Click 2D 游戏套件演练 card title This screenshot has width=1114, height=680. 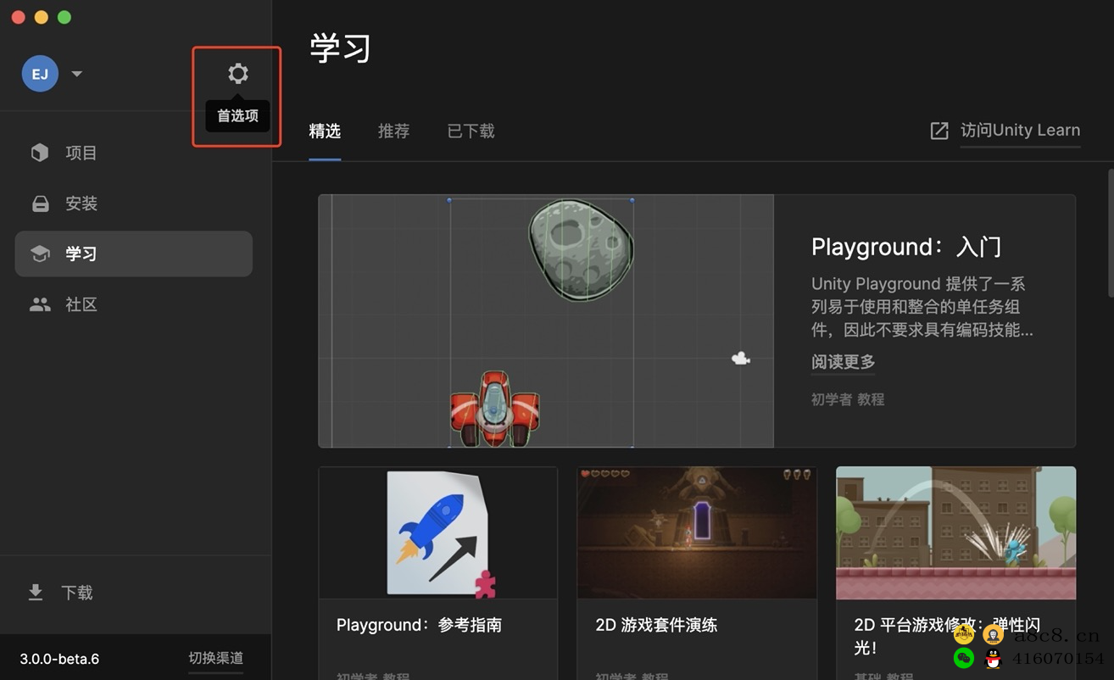656,625
